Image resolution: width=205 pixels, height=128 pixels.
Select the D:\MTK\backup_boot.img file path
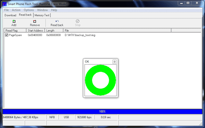pos(80,35)
